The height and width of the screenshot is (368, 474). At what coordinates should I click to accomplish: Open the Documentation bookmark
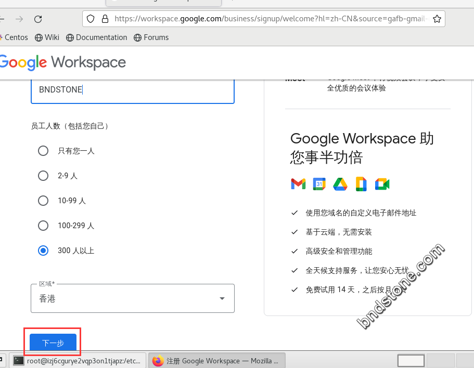click(x=97, y=37)
